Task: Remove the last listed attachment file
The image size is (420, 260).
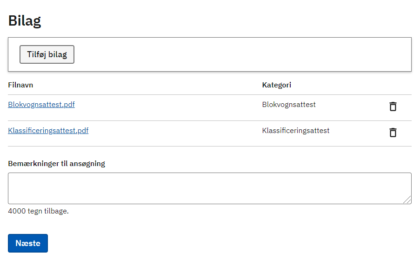Action: [x=393, y=133]
